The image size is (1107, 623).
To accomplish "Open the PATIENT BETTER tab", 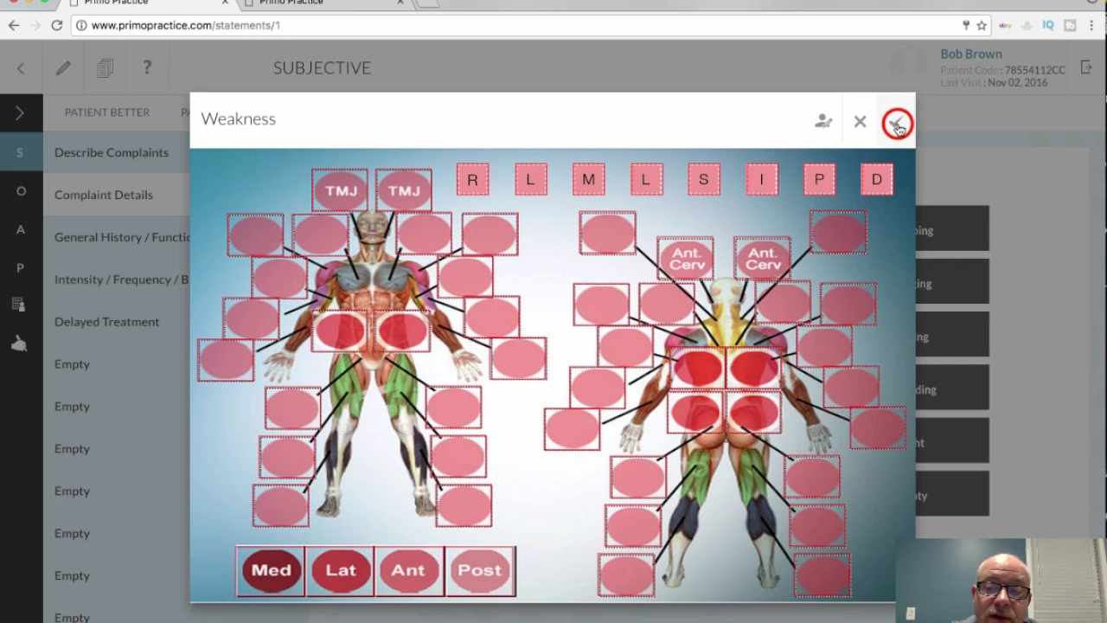I will (x=107, y=112).
